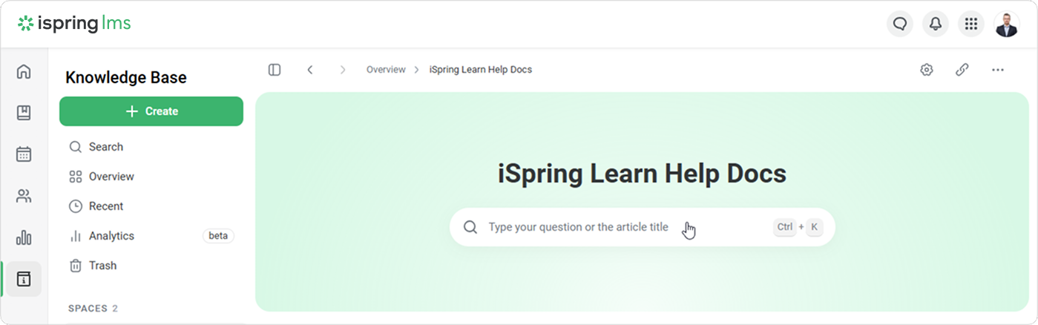
Task: Expand the three-dot more options menu
Action: click(x=998, y=70)
